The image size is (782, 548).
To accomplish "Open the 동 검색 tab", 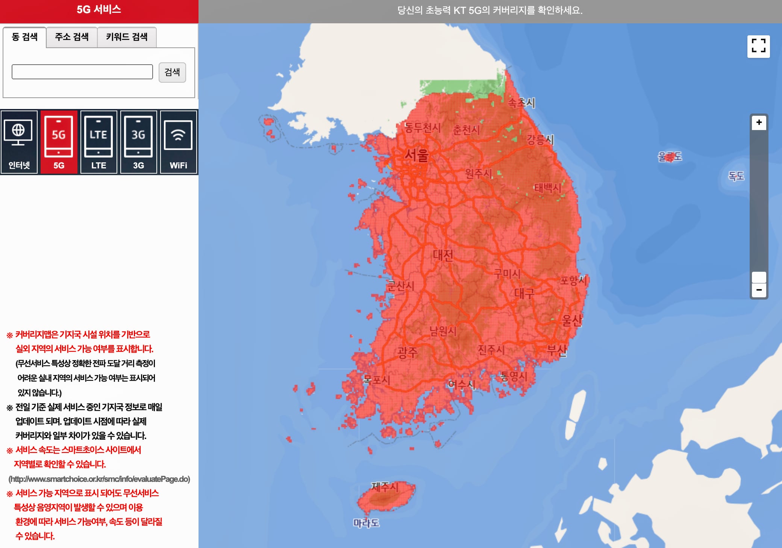I will (x=25, y=37).
